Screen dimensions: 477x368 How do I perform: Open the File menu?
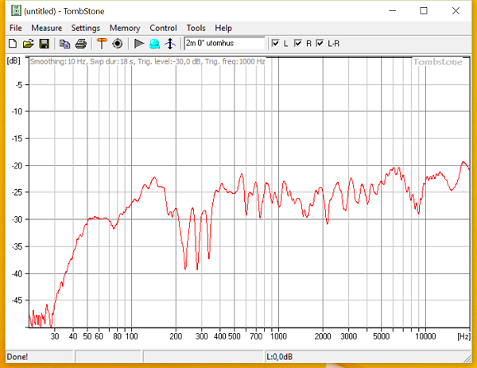point(16,28)
